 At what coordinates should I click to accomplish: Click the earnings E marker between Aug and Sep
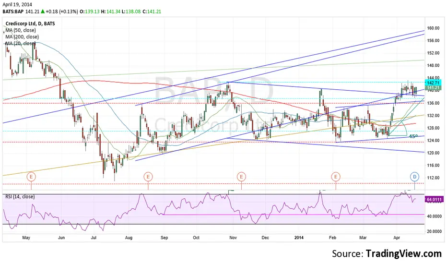click(x=148, y=177)
